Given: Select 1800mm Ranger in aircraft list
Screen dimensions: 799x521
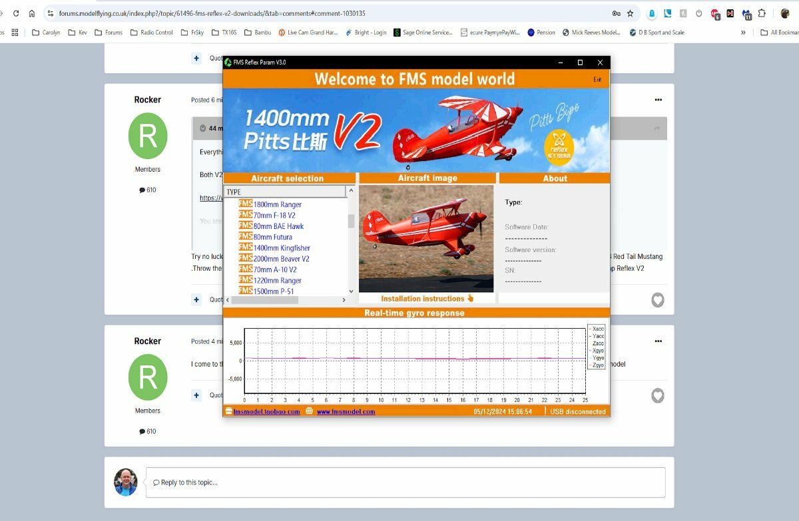Looking at the screenshot, I should (x=277, y=204).
